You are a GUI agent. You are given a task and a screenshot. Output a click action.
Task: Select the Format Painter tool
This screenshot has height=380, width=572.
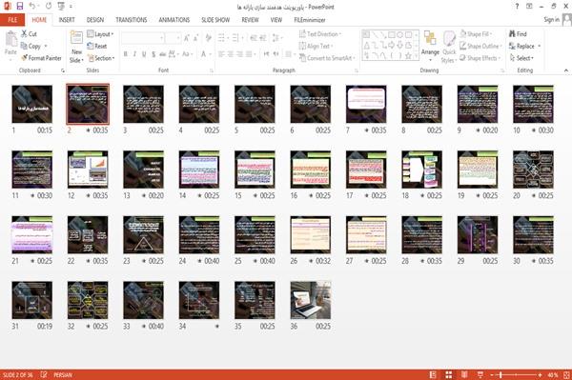coord(41,58)
